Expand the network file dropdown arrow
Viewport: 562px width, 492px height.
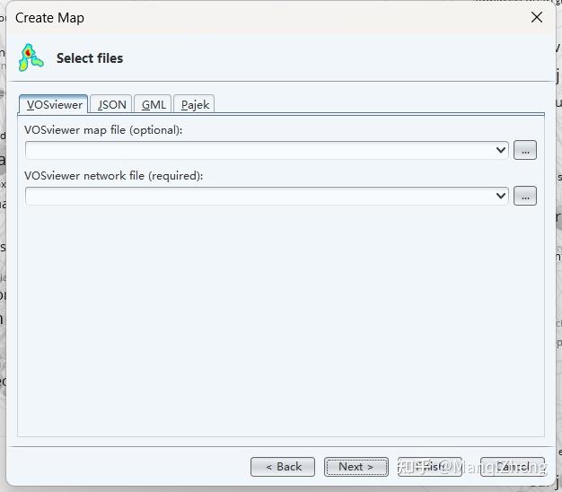pyautogui.click(x=501, y=196)
